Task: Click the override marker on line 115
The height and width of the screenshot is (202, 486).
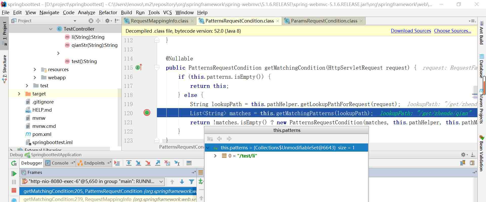Action: click(139, 67)
